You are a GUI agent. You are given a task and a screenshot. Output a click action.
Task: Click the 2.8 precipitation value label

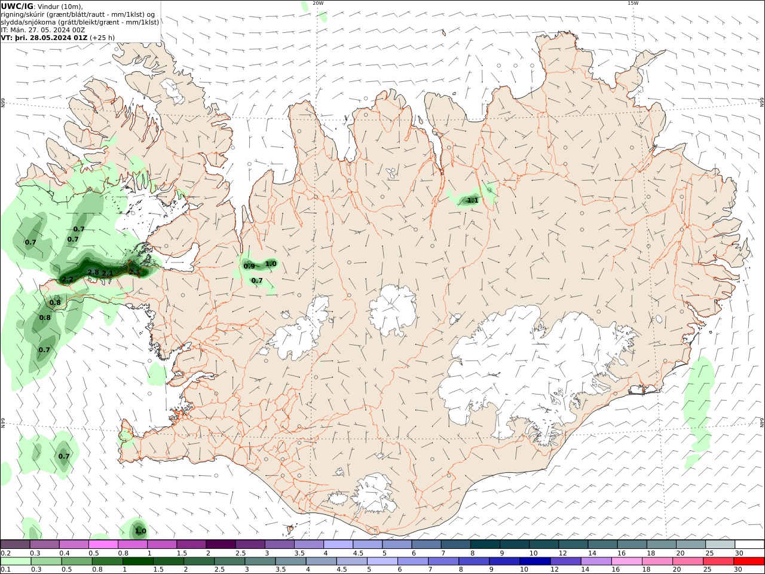(93, 272)
